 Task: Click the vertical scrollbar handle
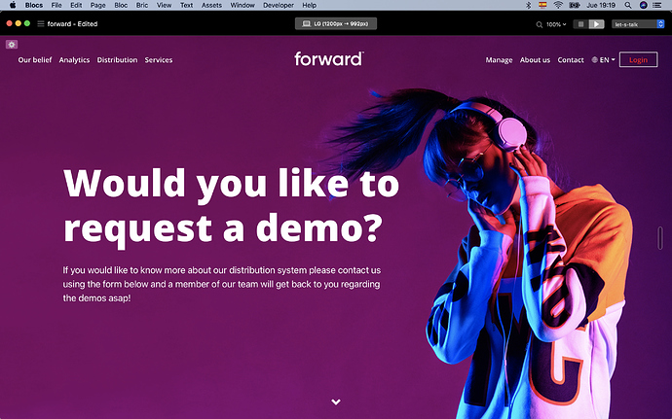click(662, 238)
